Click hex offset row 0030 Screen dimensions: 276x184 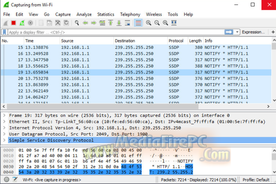click(x=8, y=167)
